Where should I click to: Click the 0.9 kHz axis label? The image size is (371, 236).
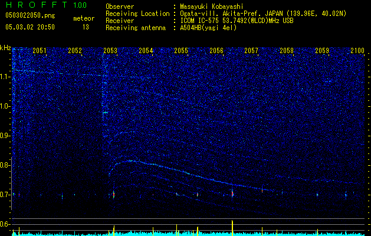[x=5, y=136]
